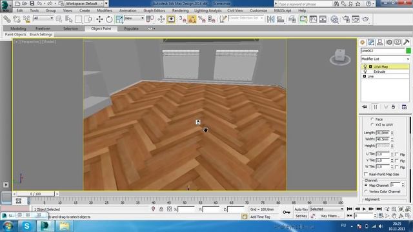
Task: Select Vertex Color Channel radio button
Action: (366, 191)
